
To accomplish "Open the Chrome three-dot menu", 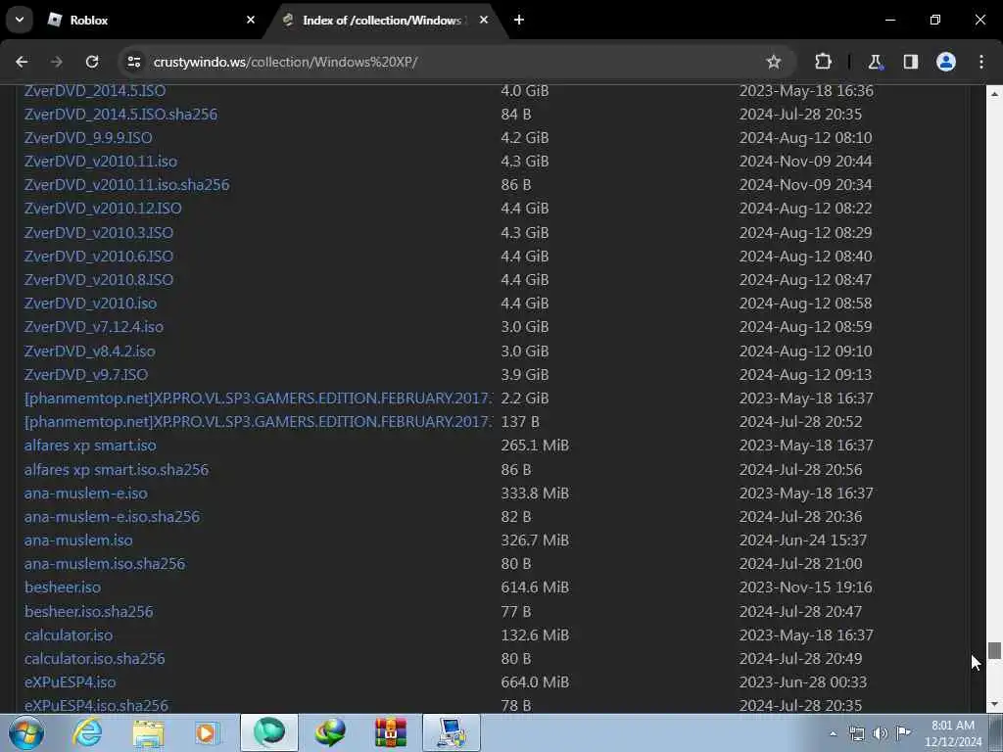I will [x=981, y=62].
